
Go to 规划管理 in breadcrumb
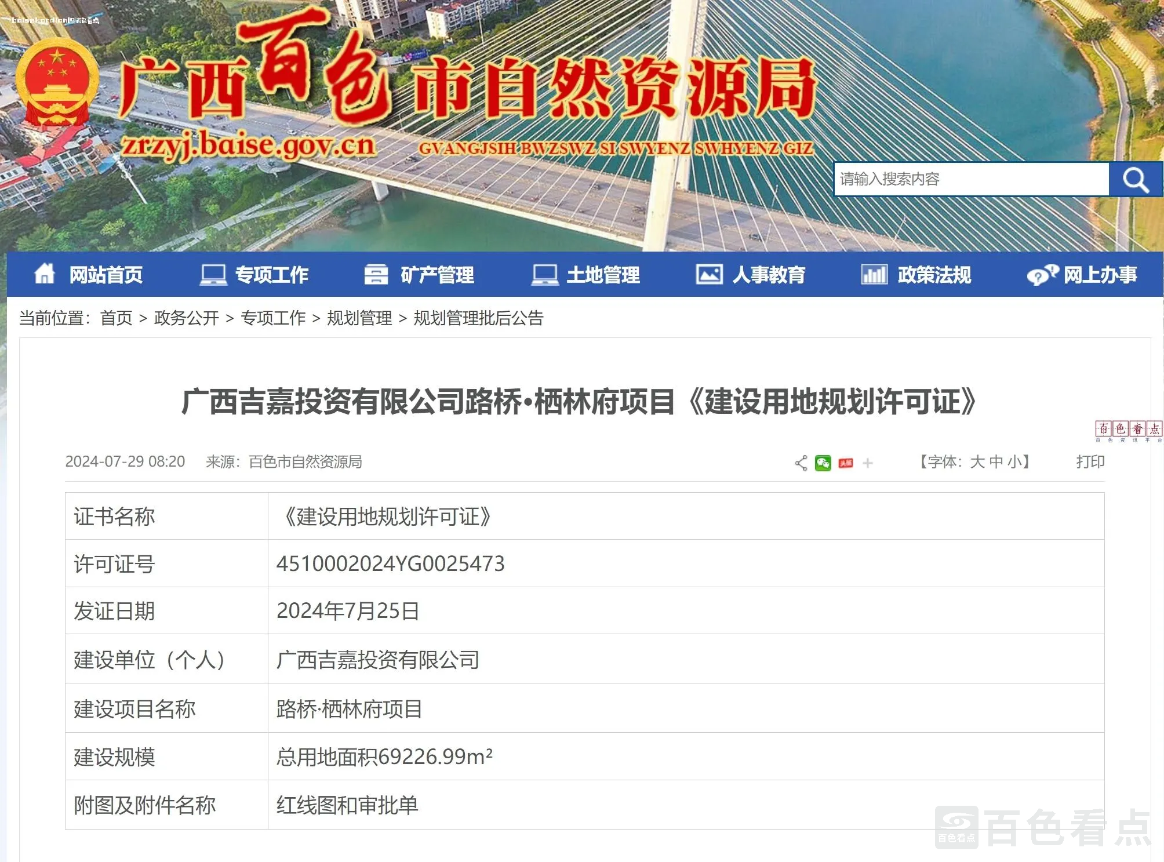[359, 318]
